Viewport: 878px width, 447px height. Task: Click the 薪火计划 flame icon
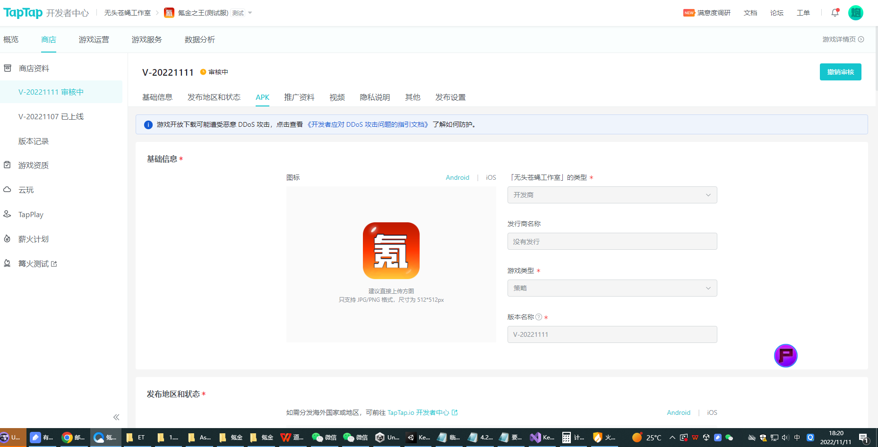7,239
